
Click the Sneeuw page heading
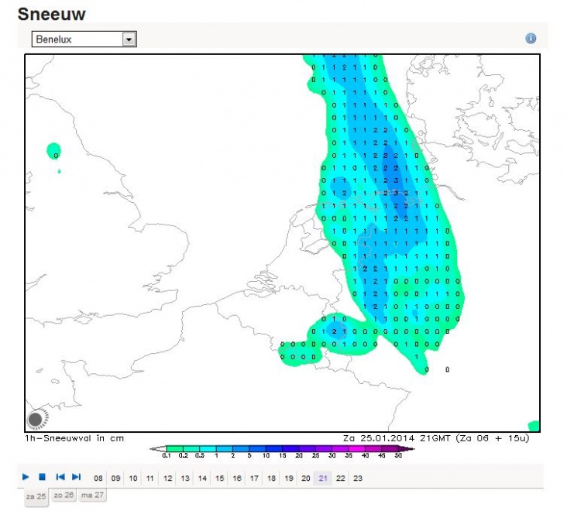coord(52,15)
